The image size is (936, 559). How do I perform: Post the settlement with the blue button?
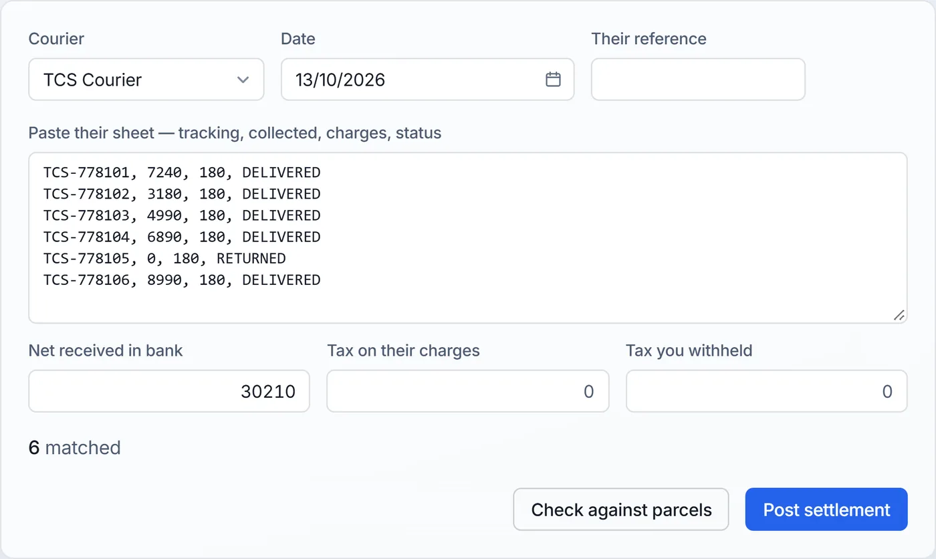[x=826, y=510]
